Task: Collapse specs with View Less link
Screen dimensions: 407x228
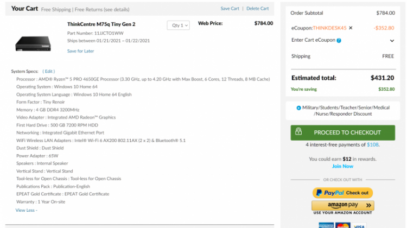Action: [x=26, y=210]
